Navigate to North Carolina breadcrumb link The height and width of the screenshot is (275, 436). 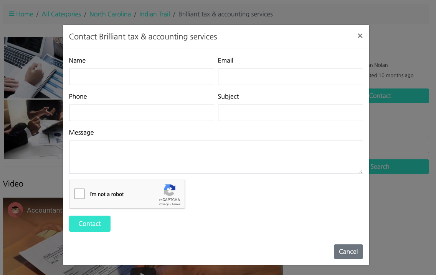(110, 14)
